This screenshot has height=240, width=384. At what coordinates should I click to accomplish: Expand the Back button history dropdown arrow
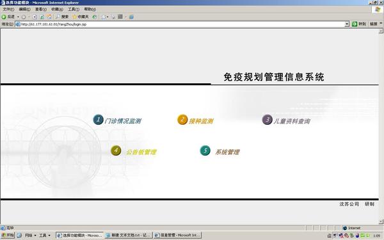pyautogui.click(x=18, y=17)
